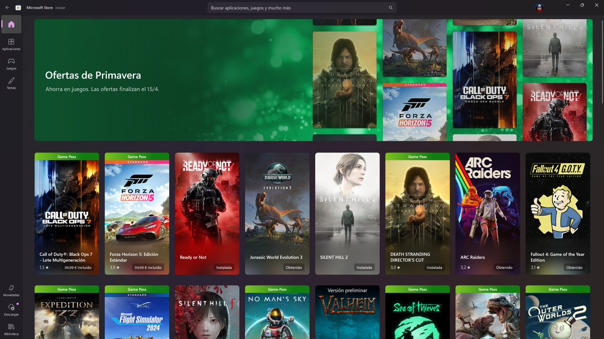Click Instalada badge on SILENT HILL 2
604x339 pixels.
[x=364, y=268]
